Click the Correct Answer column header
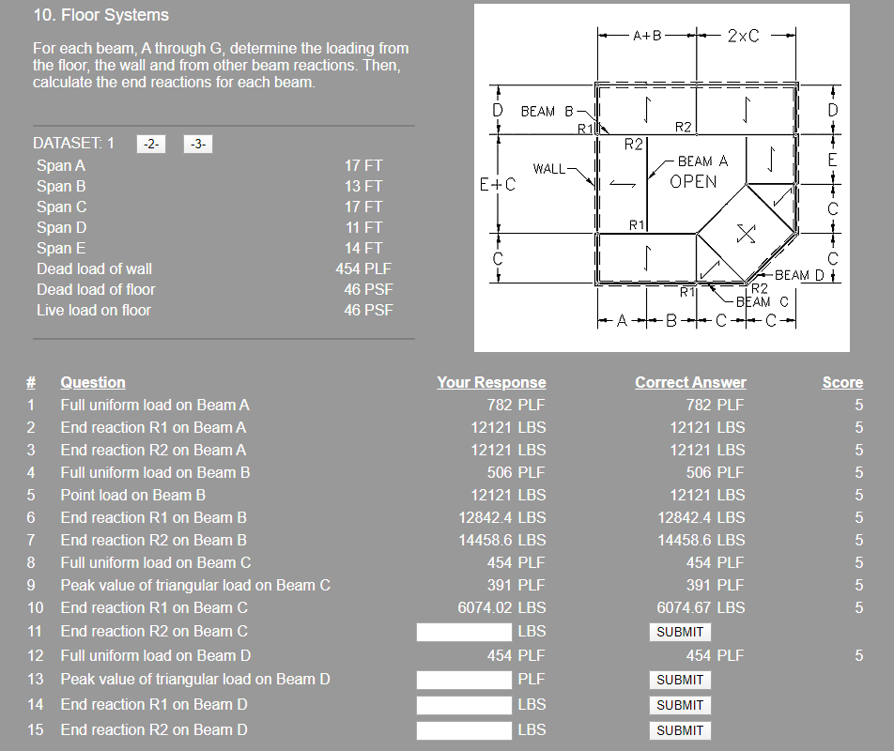Screen dimensions: 894x751 pyautogui.click(x=689, y=382)
